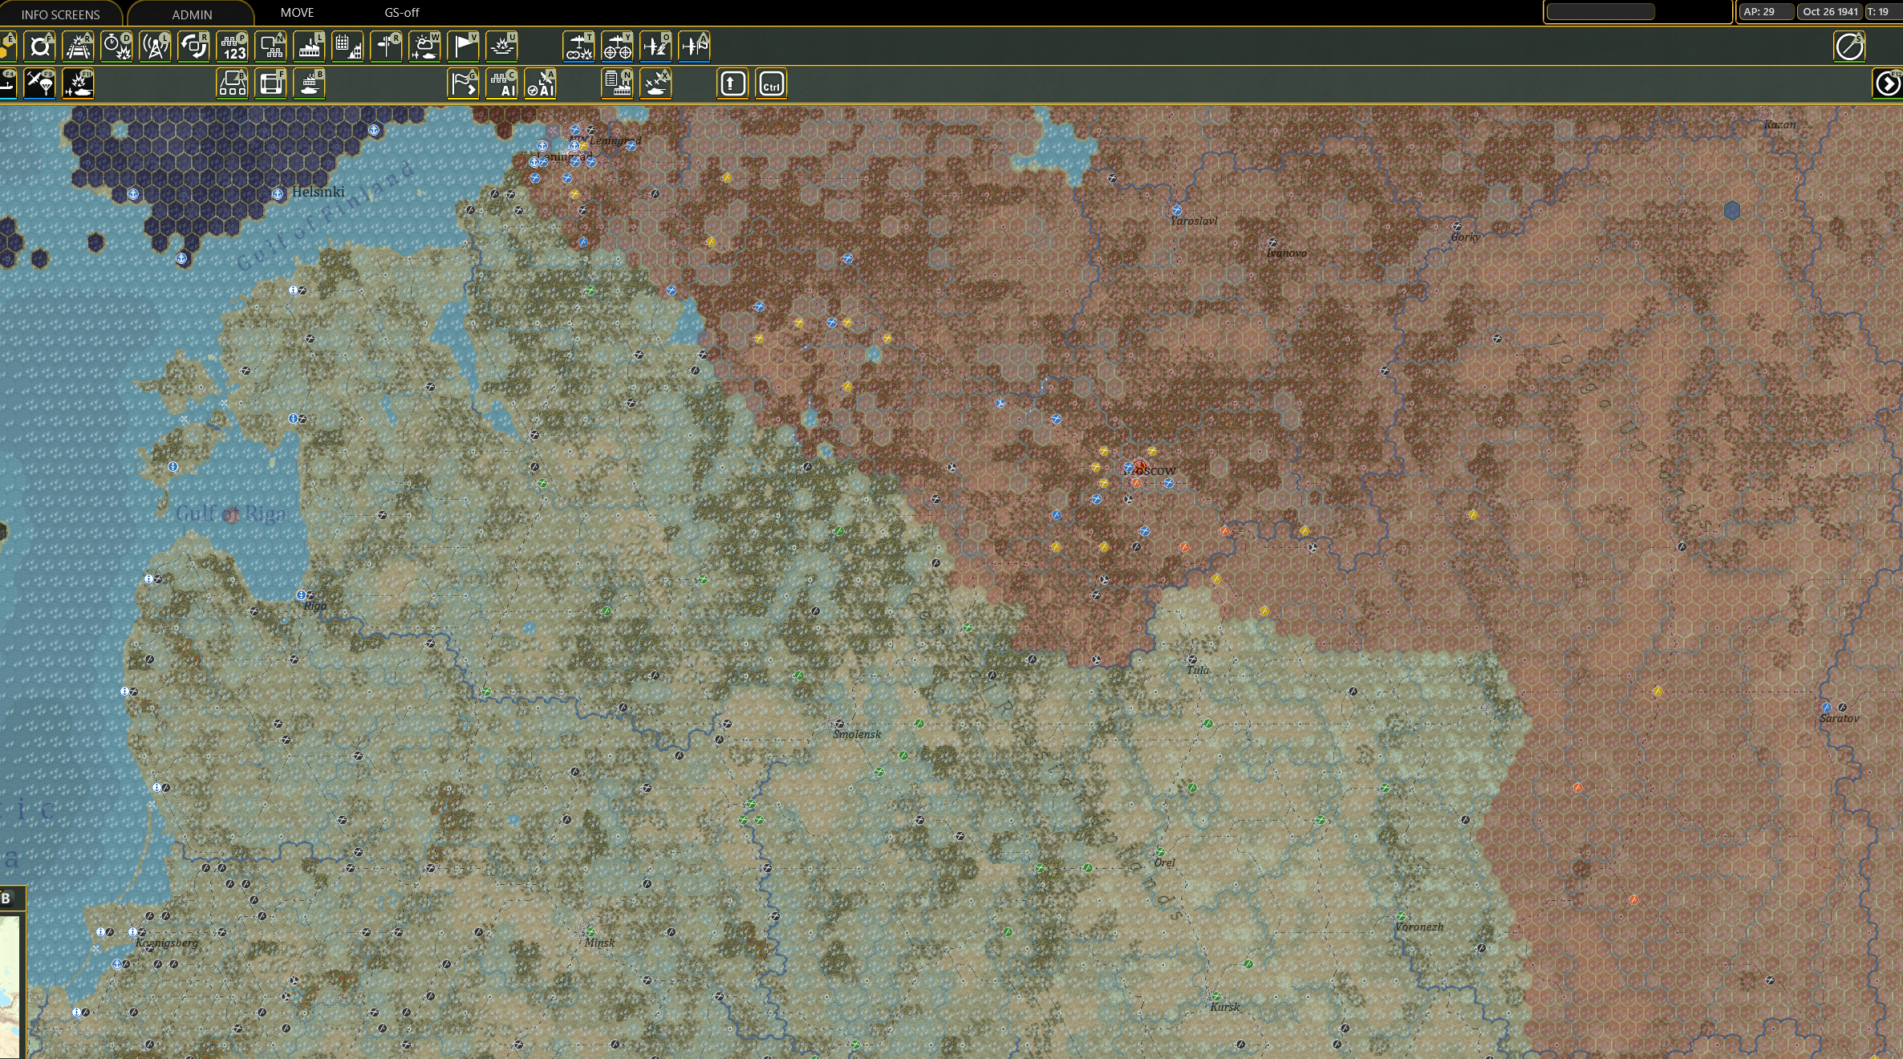The image size is (1903, 1059).
Task: Toggle the factory icon (L)
Action: 310,47
